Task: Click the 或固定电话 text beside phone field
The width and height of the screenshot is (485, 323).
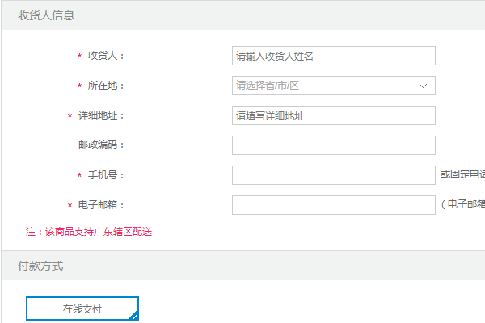Action: [x=462, y=175]
